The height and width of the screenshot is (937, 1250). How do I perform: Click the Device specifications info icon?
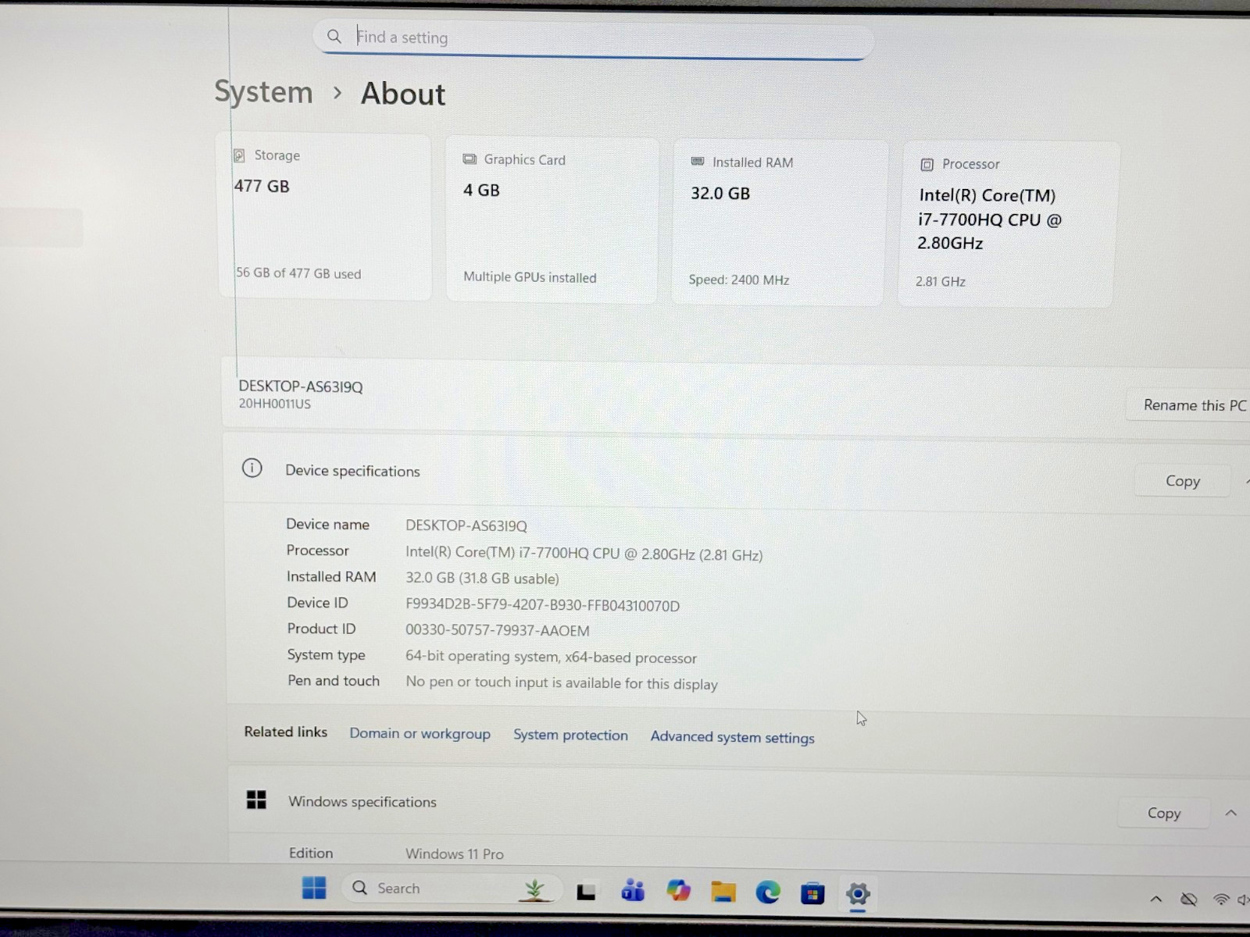252,468
